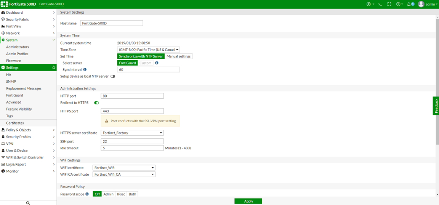The height and width of the screenshot is (205, 439).
Task: Click the admin user avatar icon
Action: pyautogui.click(x=421, y=4)
